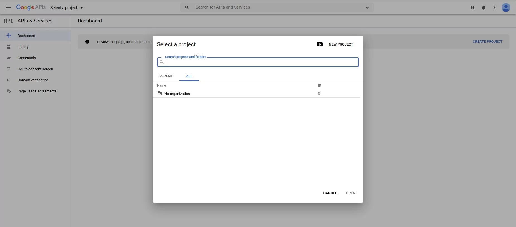Click the Dashboard sidebar icon

point(9,36)
